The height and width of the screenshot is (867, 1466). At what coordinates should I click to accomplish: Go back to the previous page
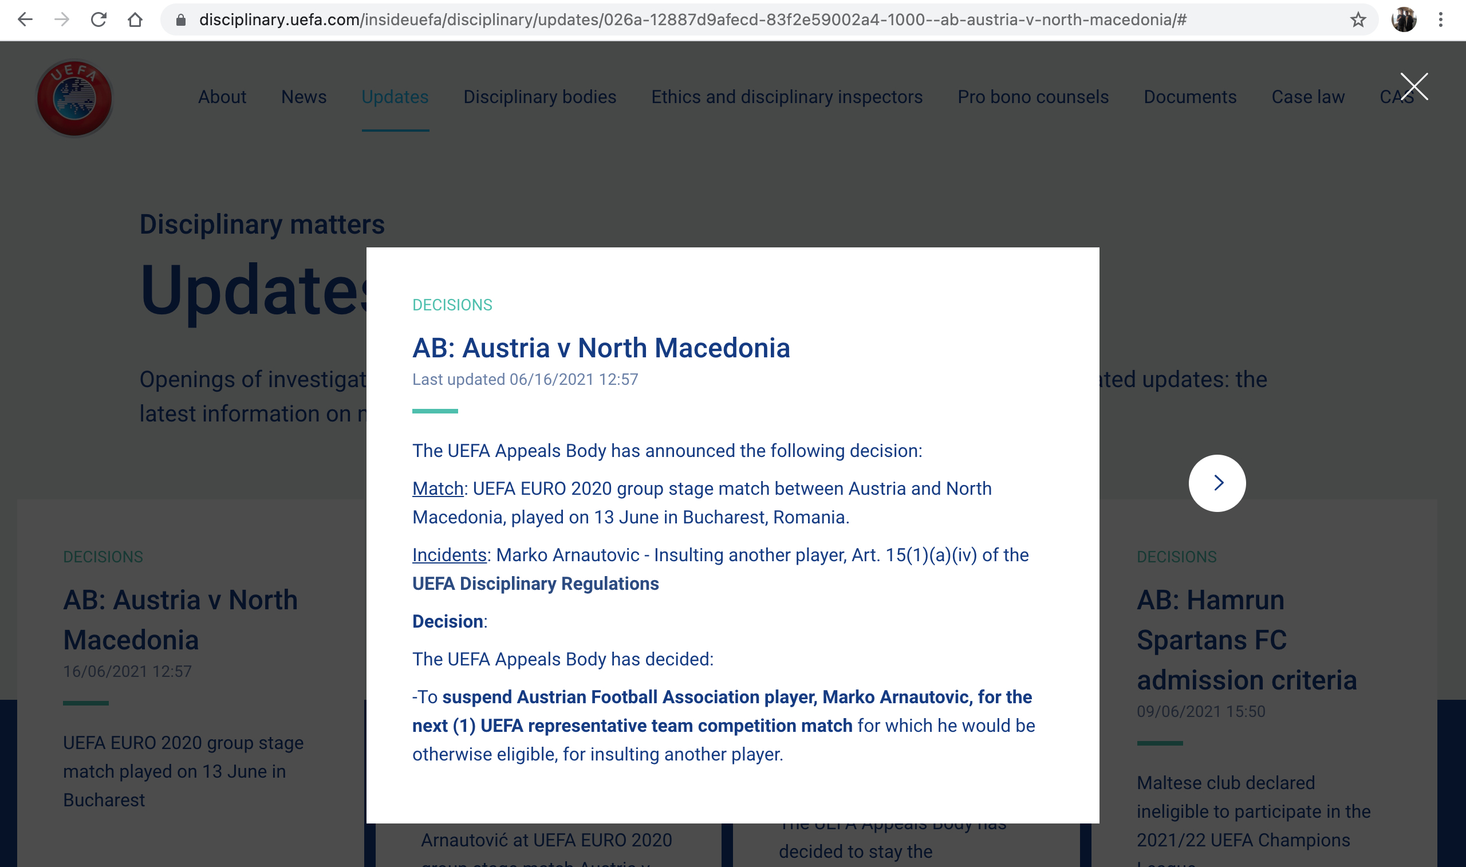tap(25, 20)
